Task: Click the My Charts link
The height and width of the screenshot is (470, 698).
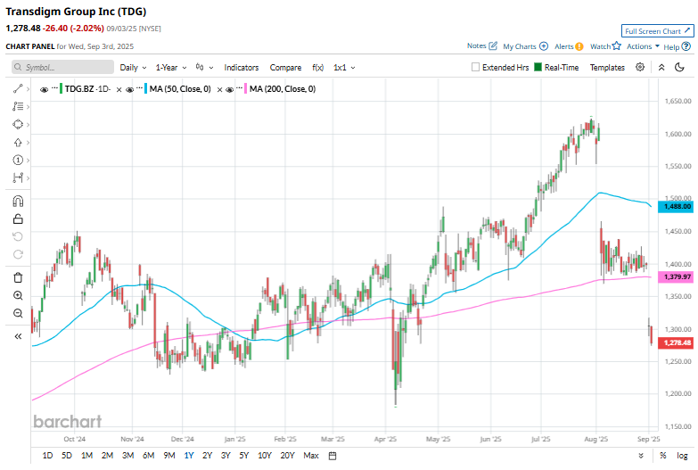Action: [519, 46]
